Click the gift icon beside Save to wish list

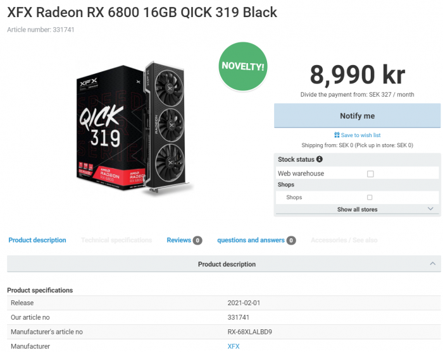[x=337, y=135]
